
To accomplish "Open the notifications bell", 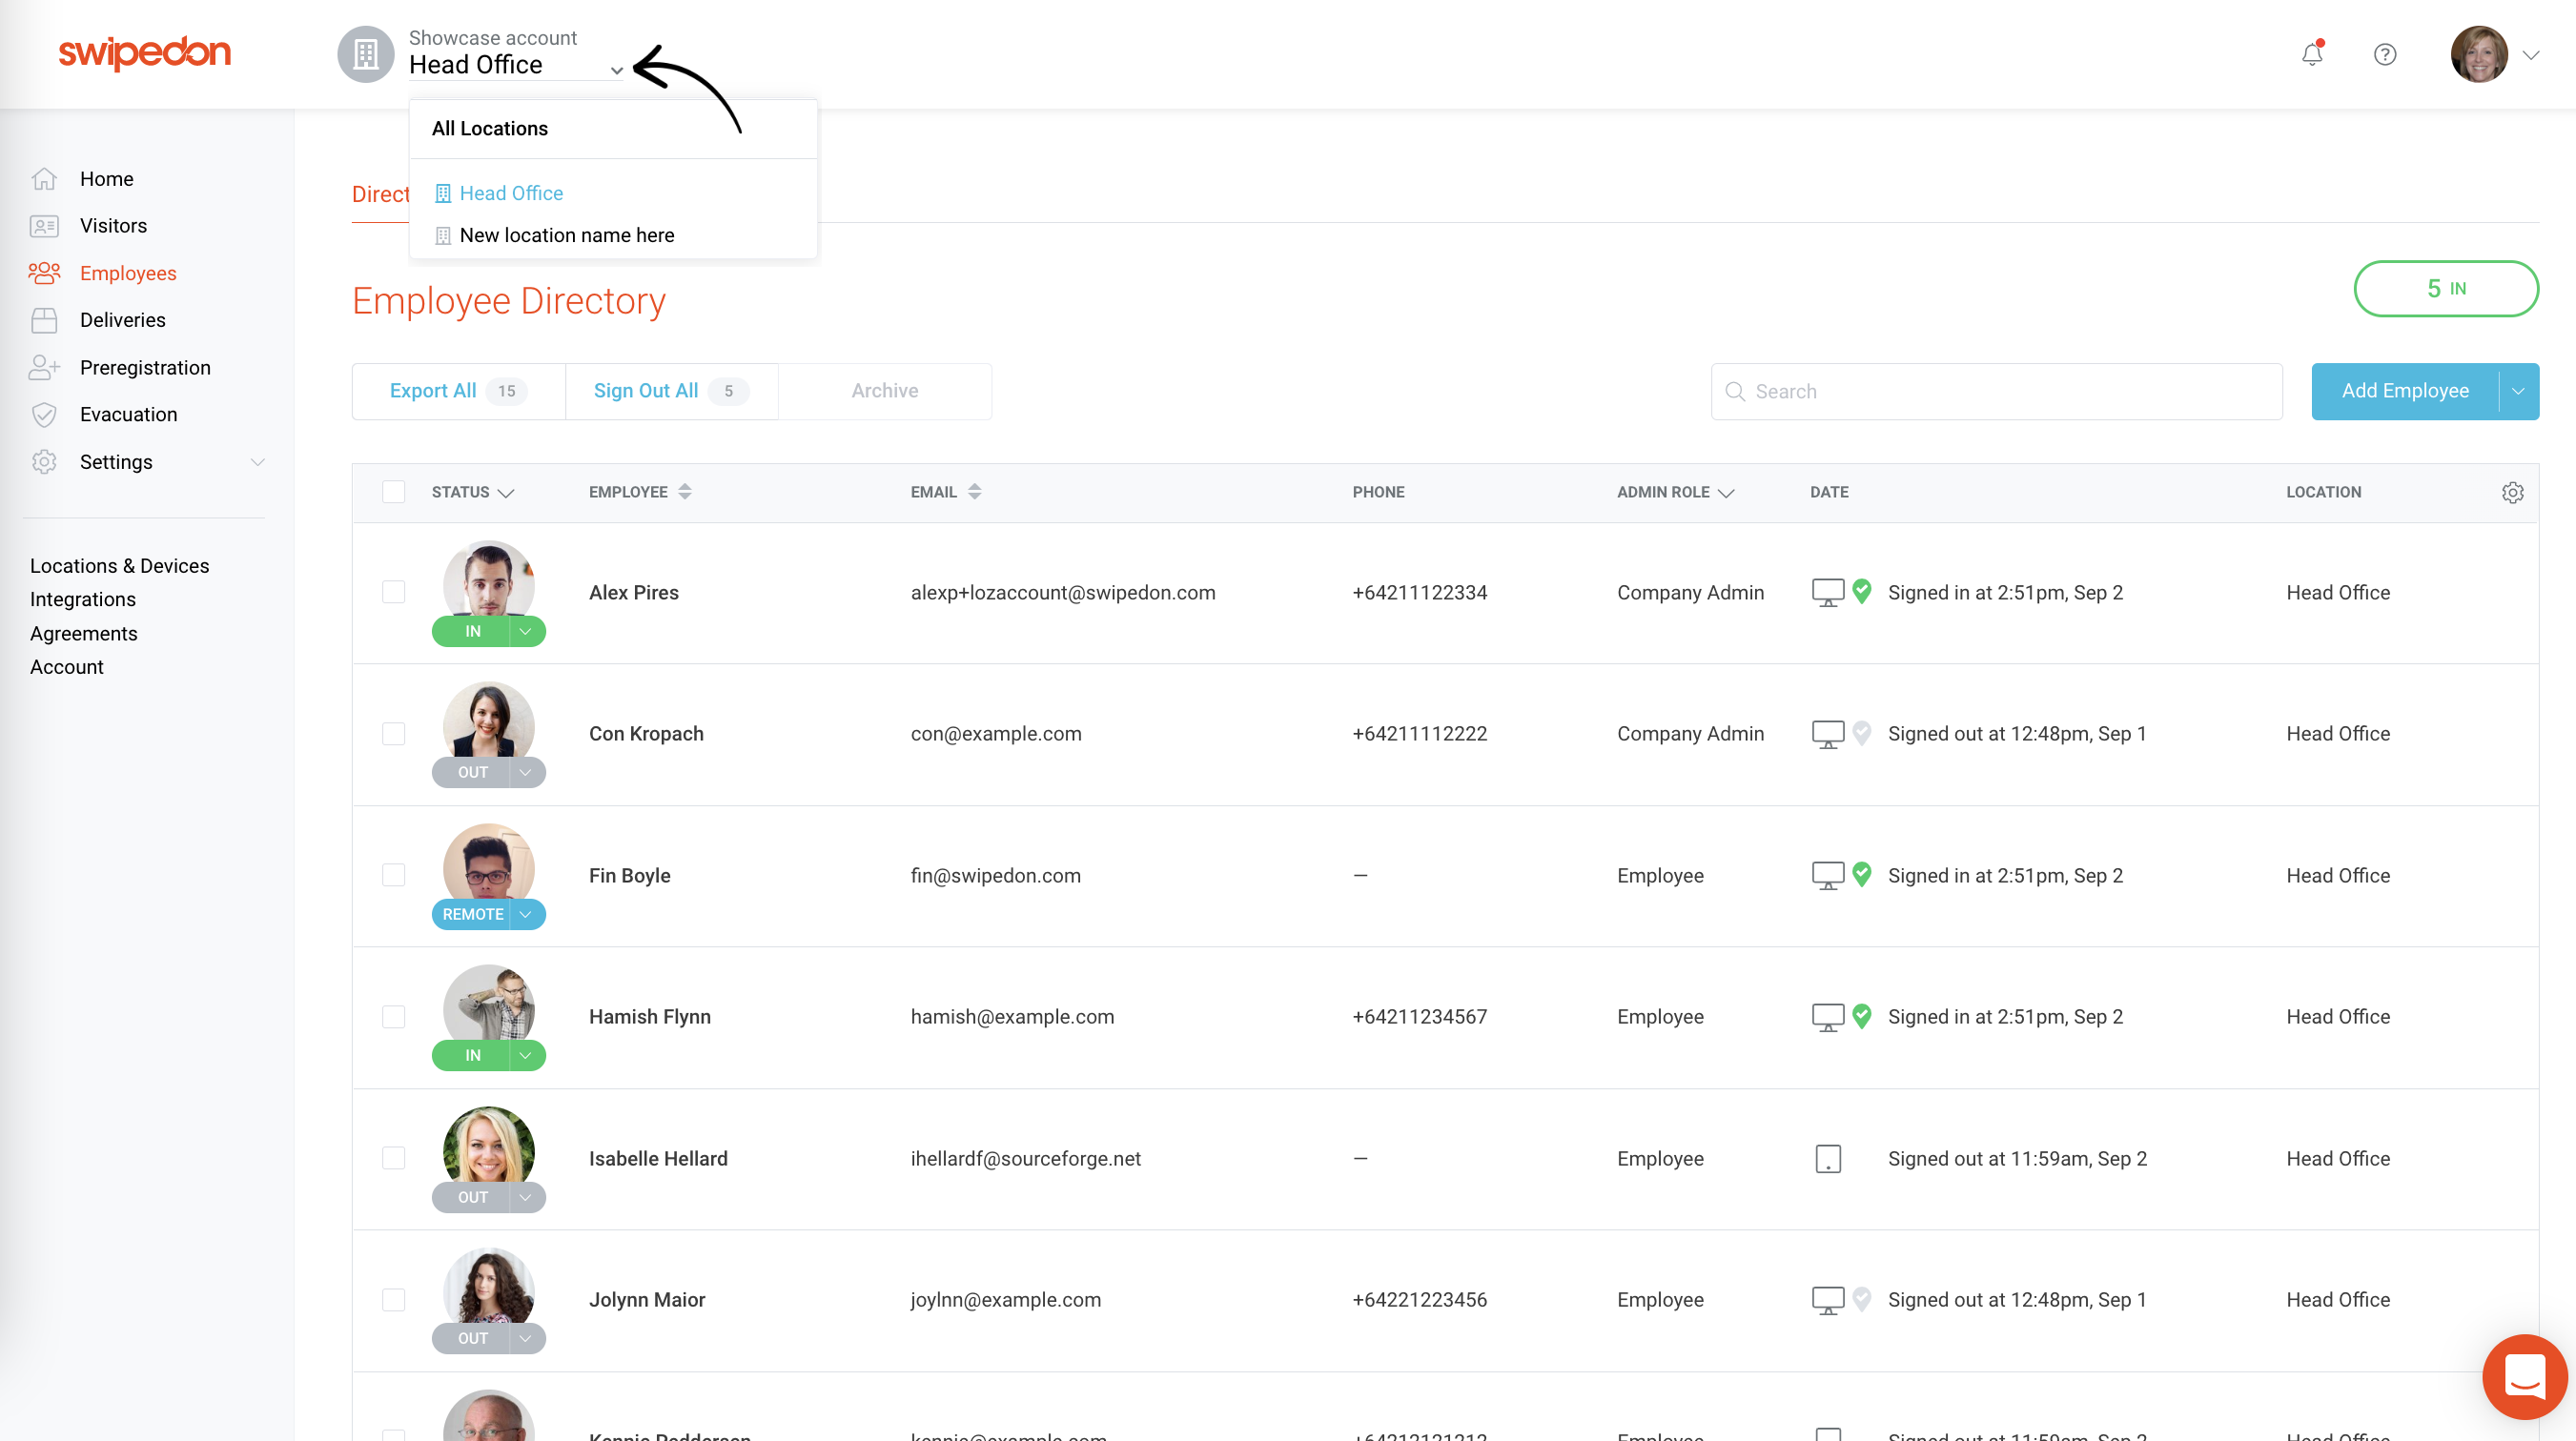I will (2311, 54).
